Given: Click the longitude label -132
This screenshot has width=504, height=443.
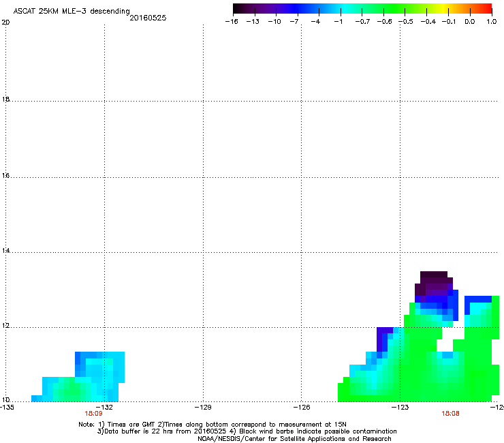Looking at the screenshot, I should [104, 408].
